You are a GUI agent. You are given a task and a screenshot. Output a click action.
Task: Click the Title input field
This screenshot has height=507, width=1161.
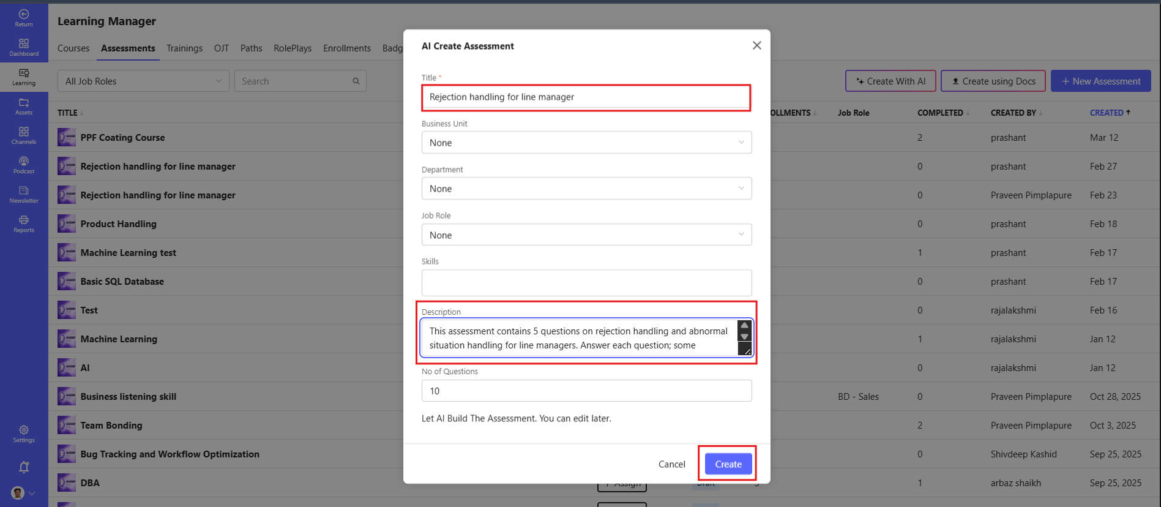[x=586, y=97]
